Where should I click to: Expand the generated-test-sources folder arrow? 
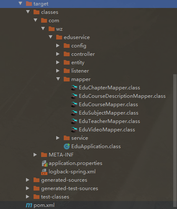click(28, 188)
